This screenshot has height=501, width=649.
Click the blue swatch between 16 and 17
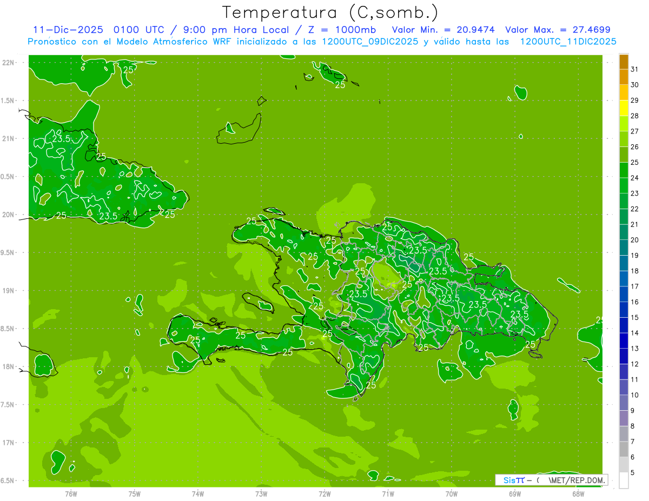pyautogui.click(x=624, y=295)
